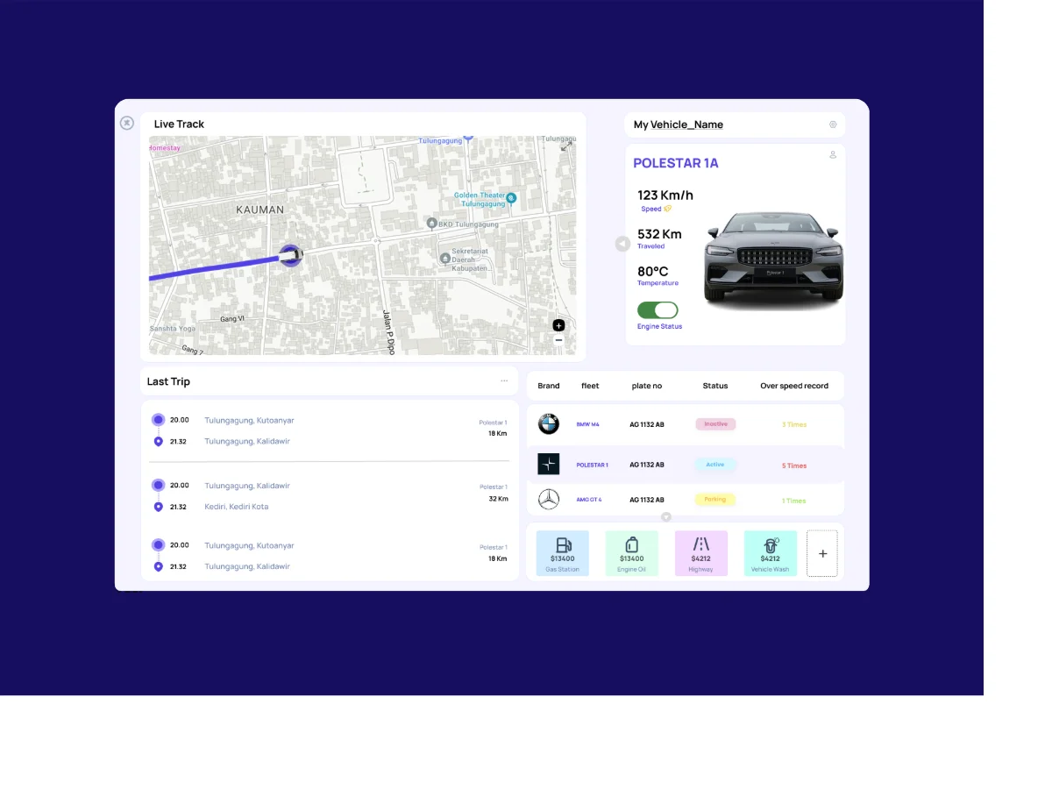Screen dimensions: 1052x789
Task: Click the Status column header
Action: (x=715, y=386)
